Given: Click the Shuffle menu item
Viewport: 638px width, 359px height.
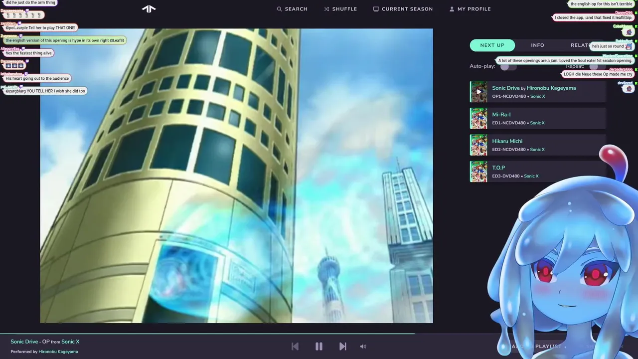Looking at the screenshot, I should pos(340,9).
